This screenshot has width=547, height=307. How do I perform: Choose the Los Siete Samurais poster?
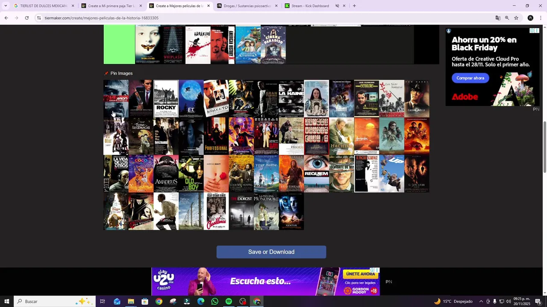pyautogui.click(x=391, y=98)
